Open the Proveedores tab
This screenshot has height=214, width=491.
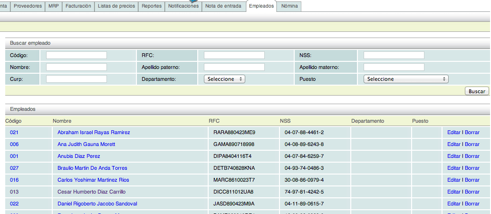point(28,6)
